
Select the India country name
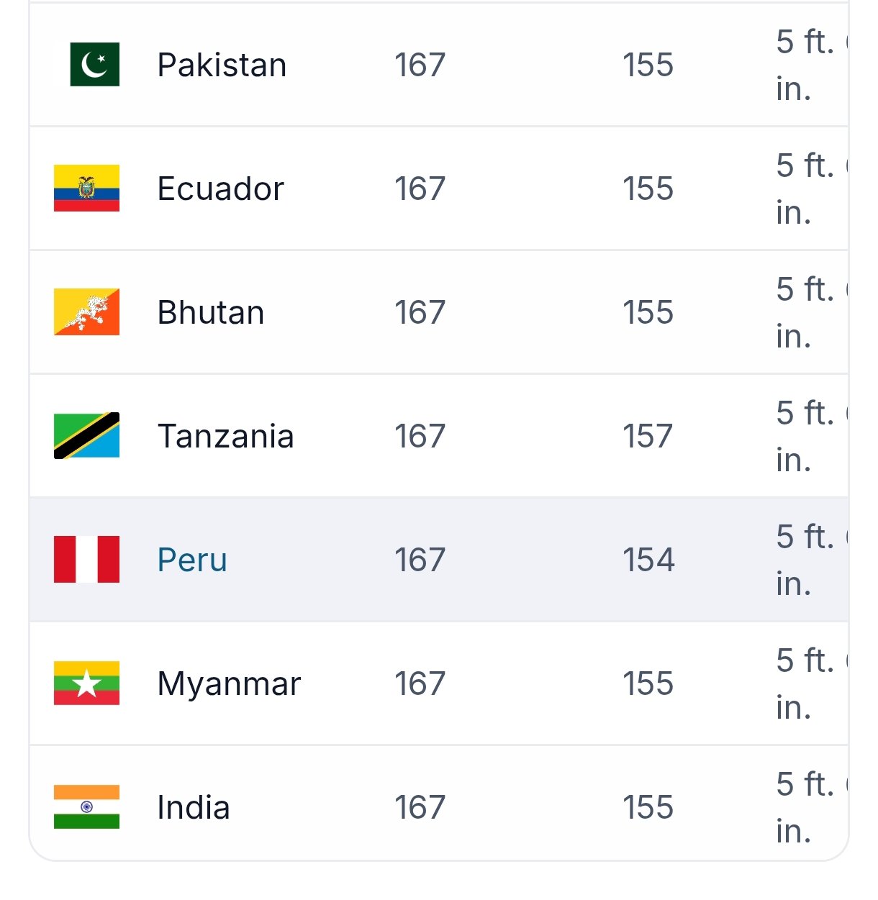tap(194, 807)
